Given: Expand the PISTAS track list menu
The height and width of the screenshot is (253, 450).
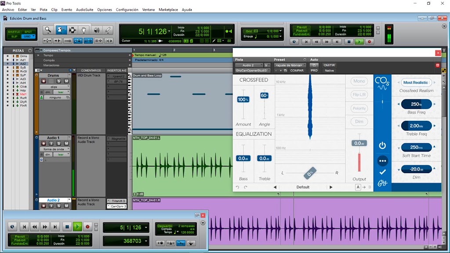Looking at the screenshot, I should click(x=30, y=51).
